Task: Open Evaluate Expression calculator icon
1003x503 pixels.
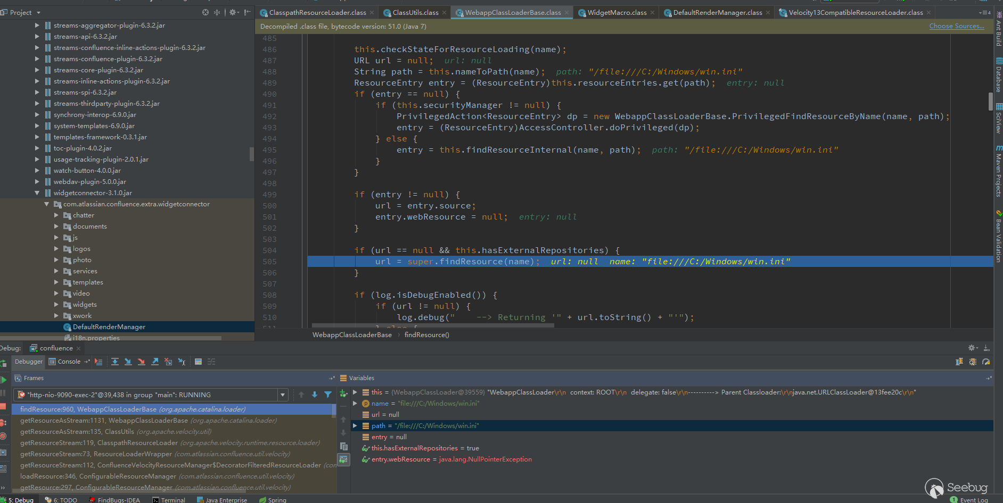Action: click(x=198, y=362)
